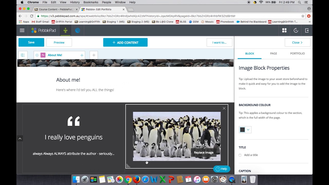This screenshot has height=185, width=329.
Task: Open the Bookmarks menu
Action: (x=91, y=2)
